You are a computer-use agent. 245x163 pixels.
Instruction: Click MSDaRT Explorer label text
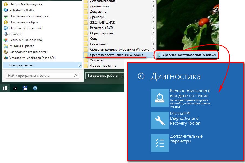point(21,46)
